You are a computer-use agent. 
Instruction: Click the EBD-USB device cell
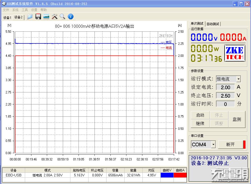pyautogui.click(x=14, y=175)
